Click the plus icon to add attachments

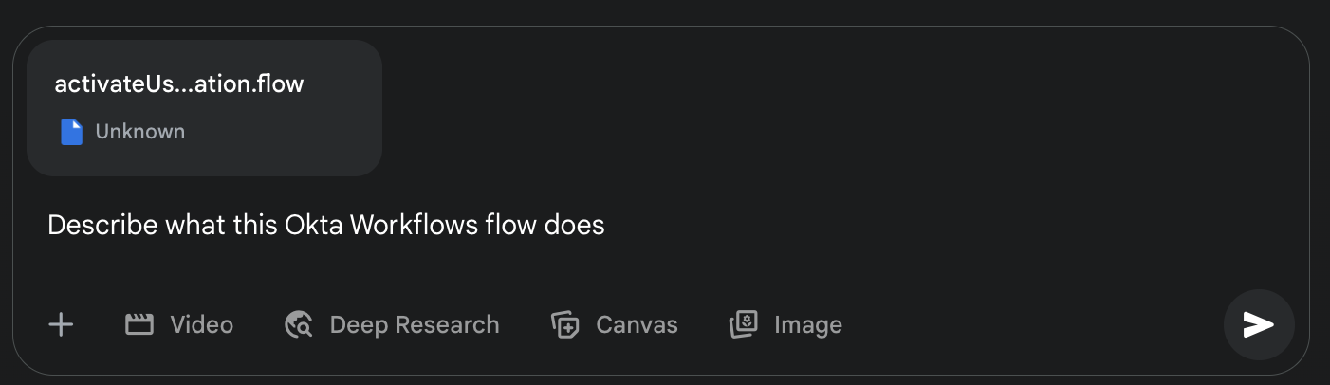pyautogui.click(x=61, y=325)
